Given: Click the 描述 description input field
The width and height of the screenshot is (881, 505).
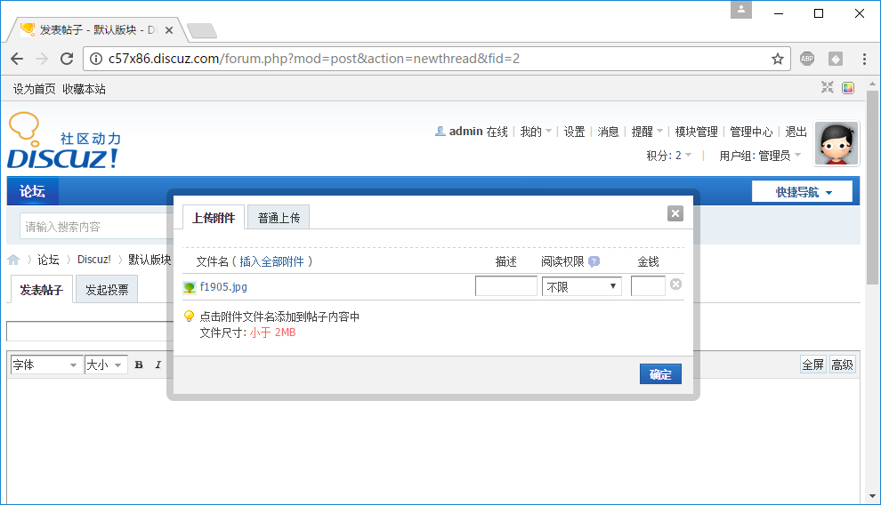Looking at the screenshot, I should 505,286.
